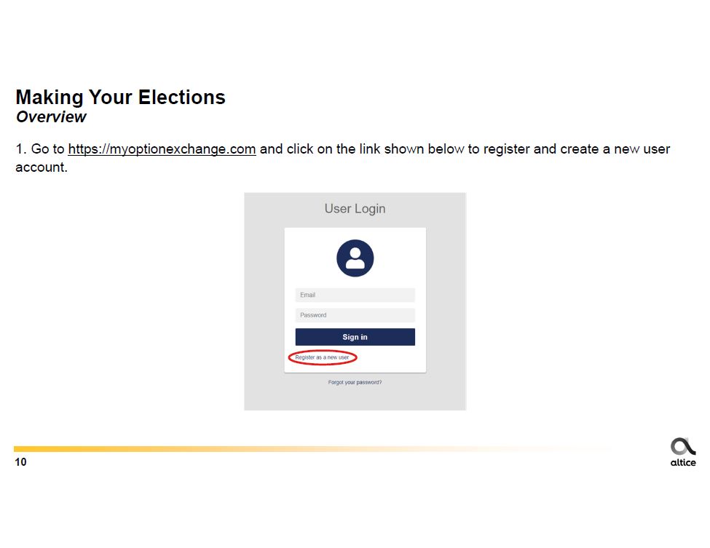Click the Email input field

point(355,295)
